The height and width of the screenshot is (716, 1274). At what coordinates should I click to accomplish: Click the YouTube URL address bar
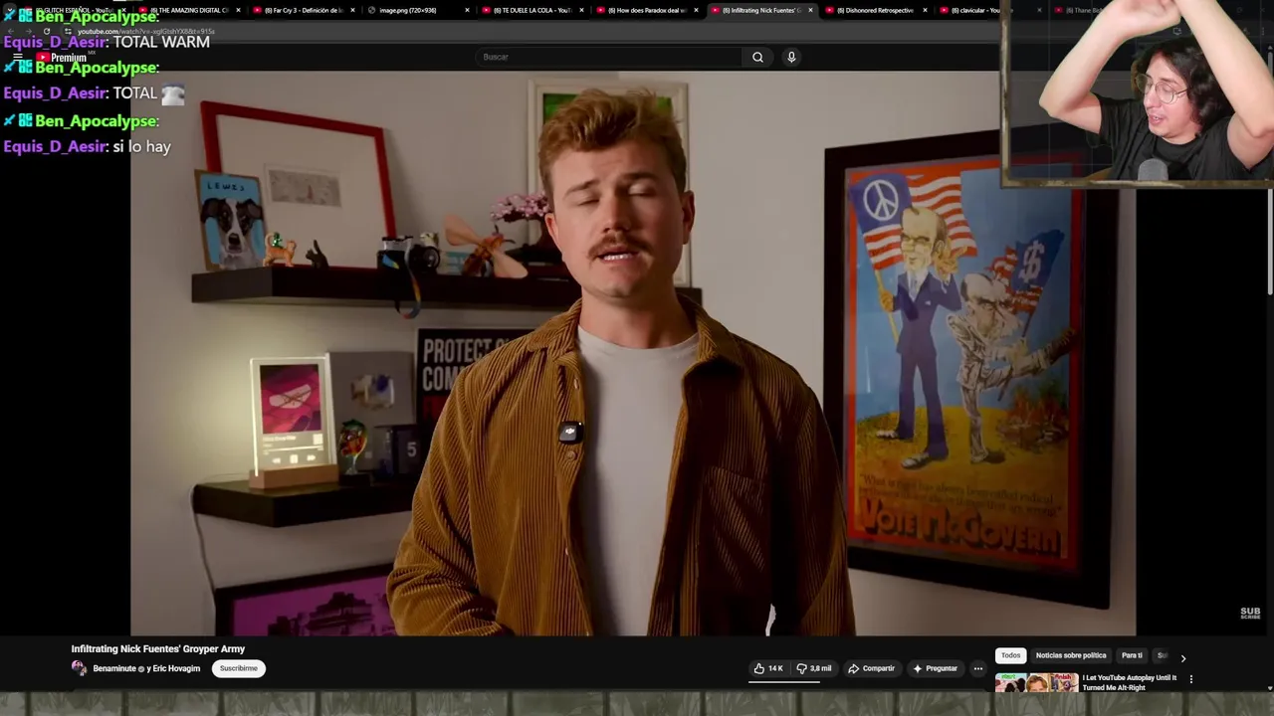[145, 31]
